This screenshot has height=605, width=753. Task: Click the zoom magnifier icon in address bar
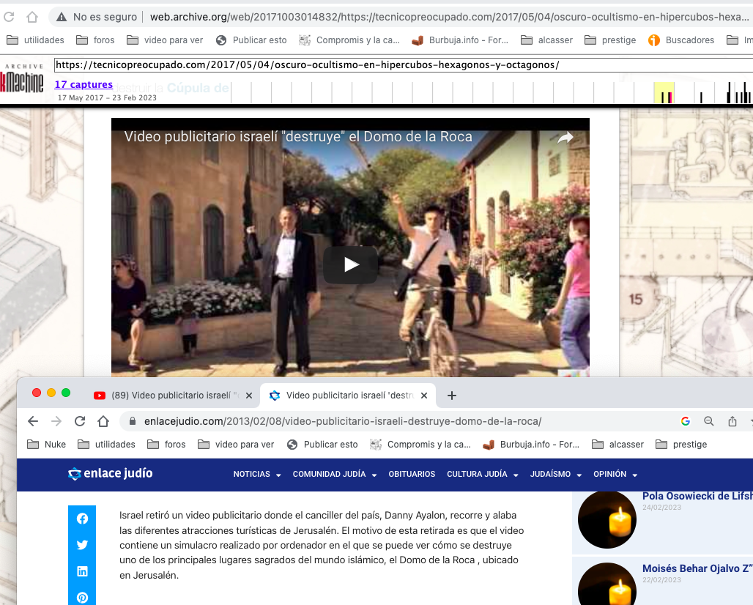click(x=709, y=421)
